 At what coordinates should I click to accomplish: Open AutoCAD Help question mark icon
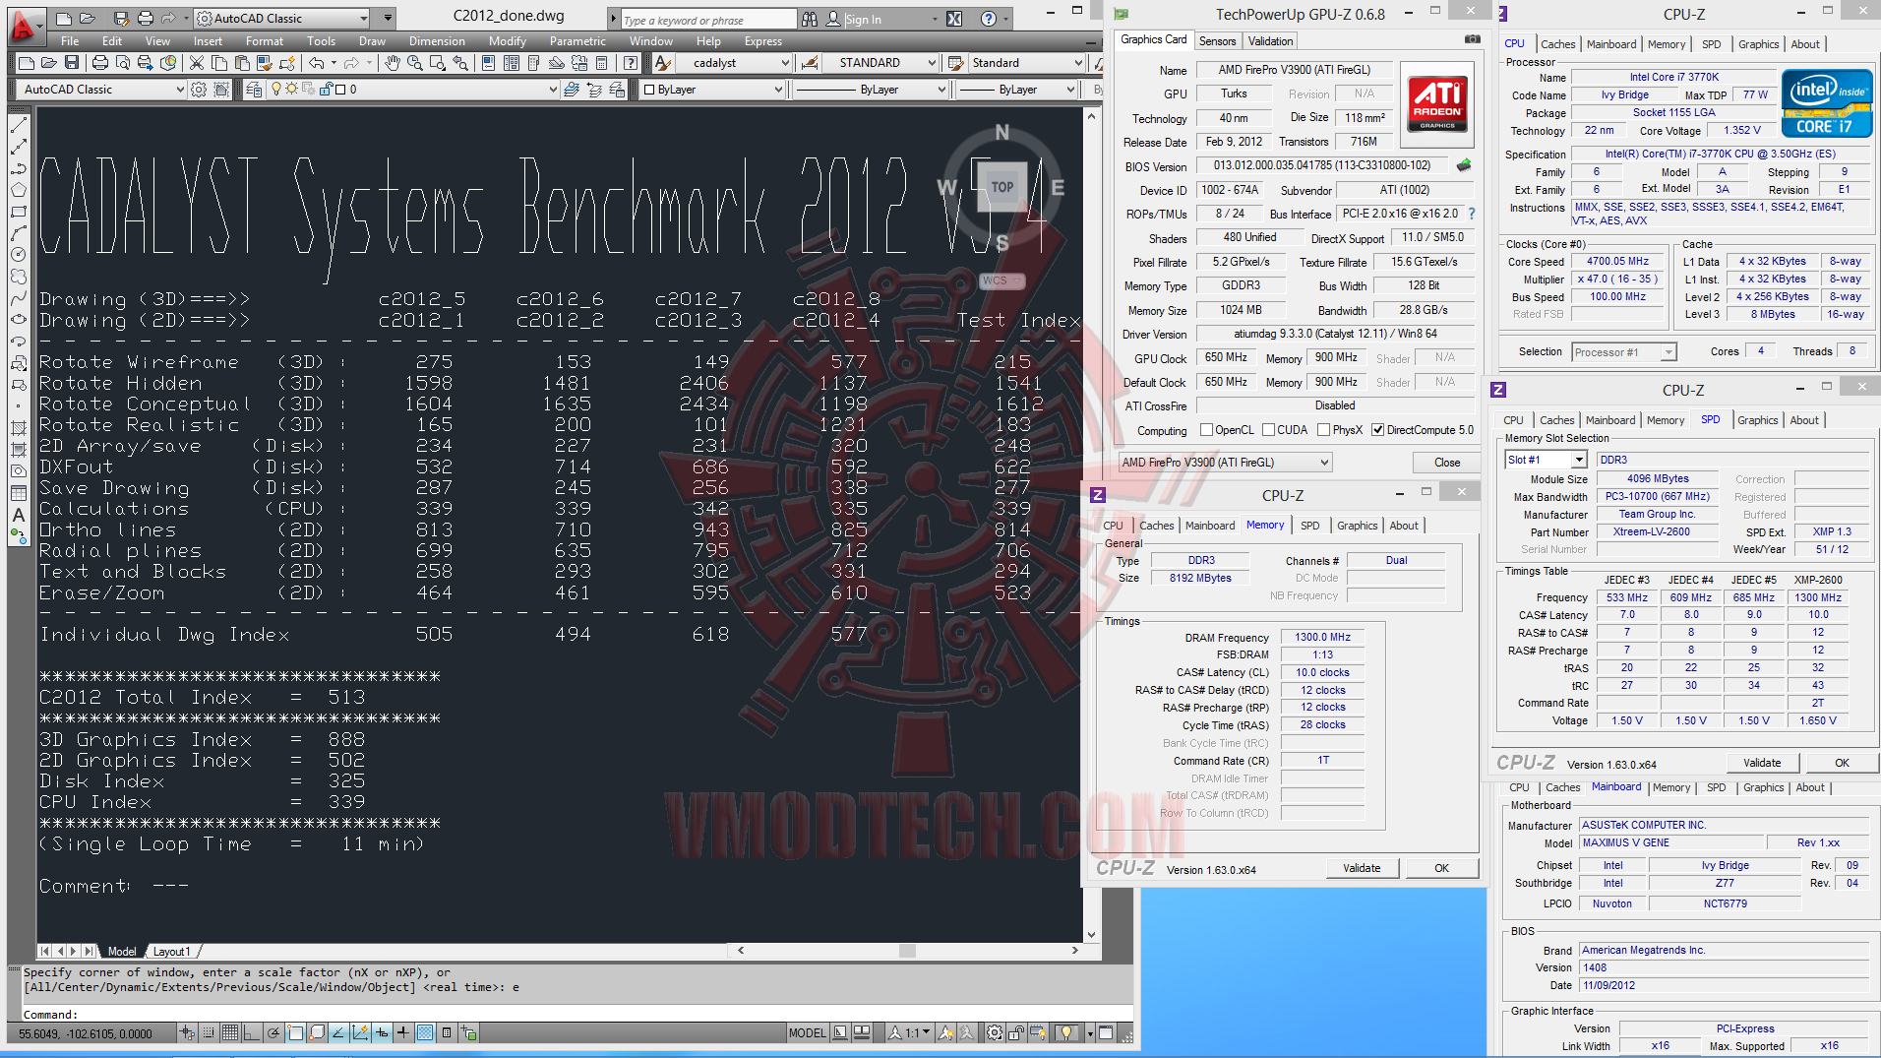click(632, 63)
